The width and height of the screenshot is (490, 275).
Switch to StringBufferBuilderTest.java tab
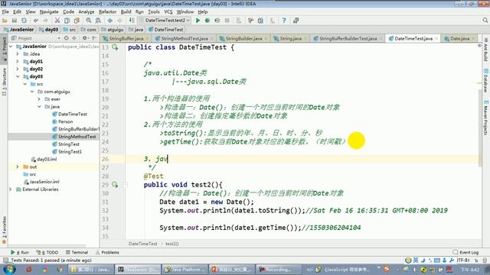click(348, 38)
